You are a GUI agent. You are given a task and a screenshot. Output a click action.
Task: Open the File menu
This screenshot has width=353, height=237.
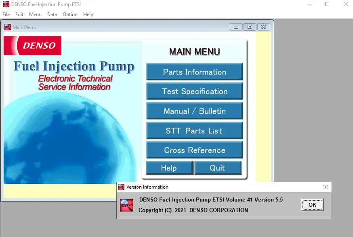click(x=6, y=15)
